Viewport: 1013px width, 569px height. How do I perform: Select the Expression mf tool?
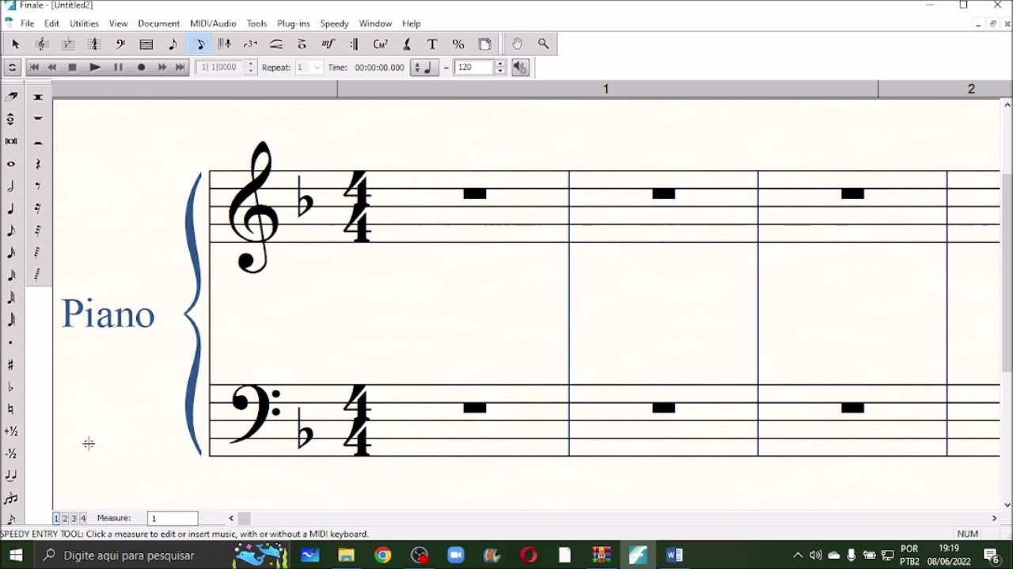[328, 44]
